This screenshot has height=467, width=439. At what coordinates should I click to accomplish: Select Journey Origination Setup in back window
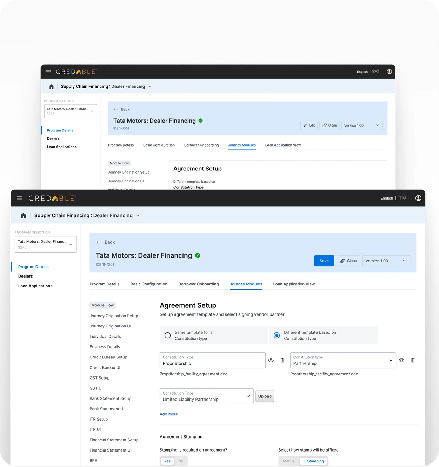click(129, 172)
